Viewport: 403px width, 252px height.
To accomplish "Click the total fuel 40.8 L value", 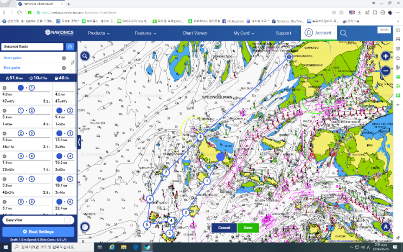I will tap(62, 78).
